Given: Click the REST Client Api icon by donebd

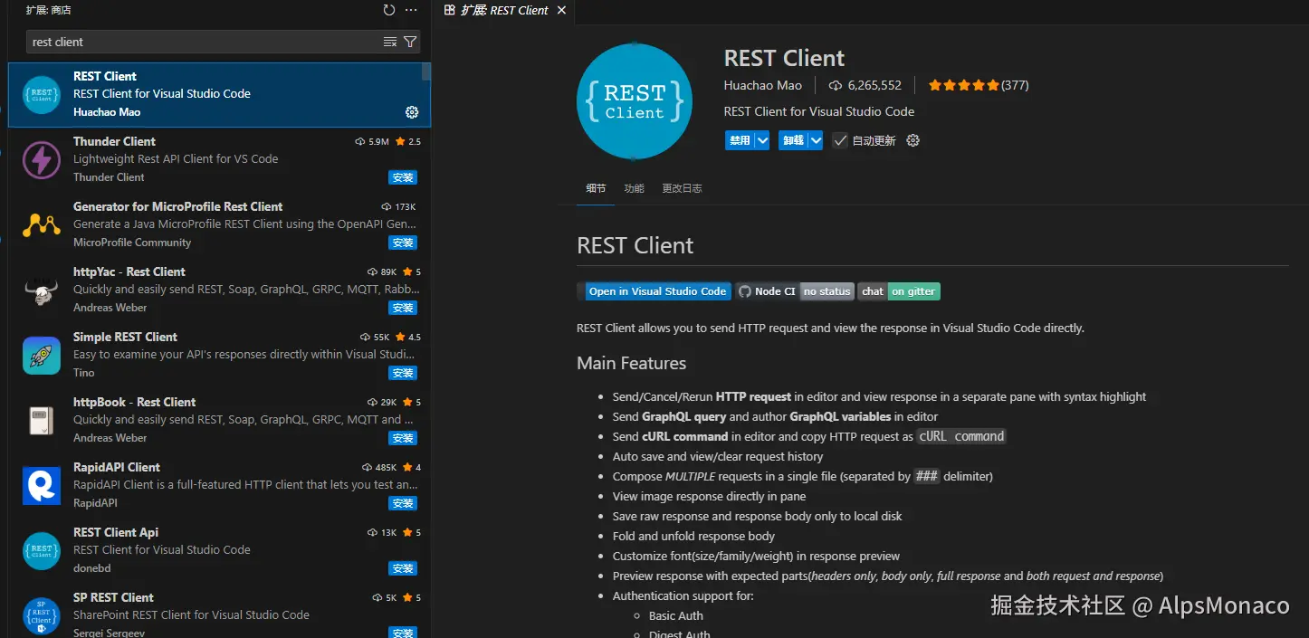Looking at the screenshot, I should coord(41,550).
